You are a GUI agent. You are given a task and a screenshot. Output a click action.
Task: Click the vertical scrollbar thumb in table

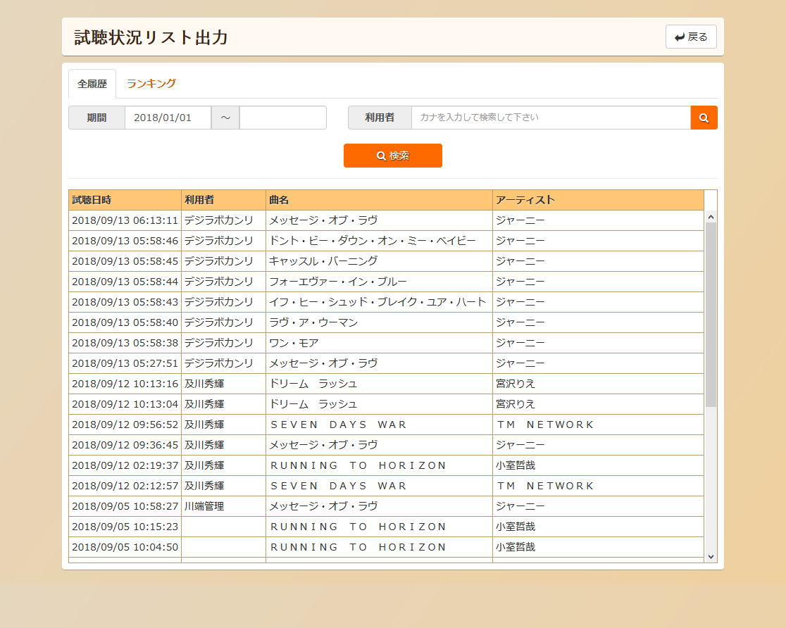711,313
